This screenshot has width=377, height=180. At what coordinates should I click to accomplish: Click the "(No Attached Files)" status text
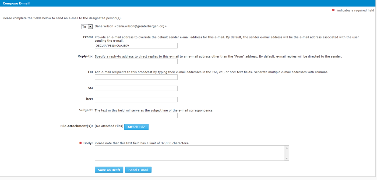point(109,126)
